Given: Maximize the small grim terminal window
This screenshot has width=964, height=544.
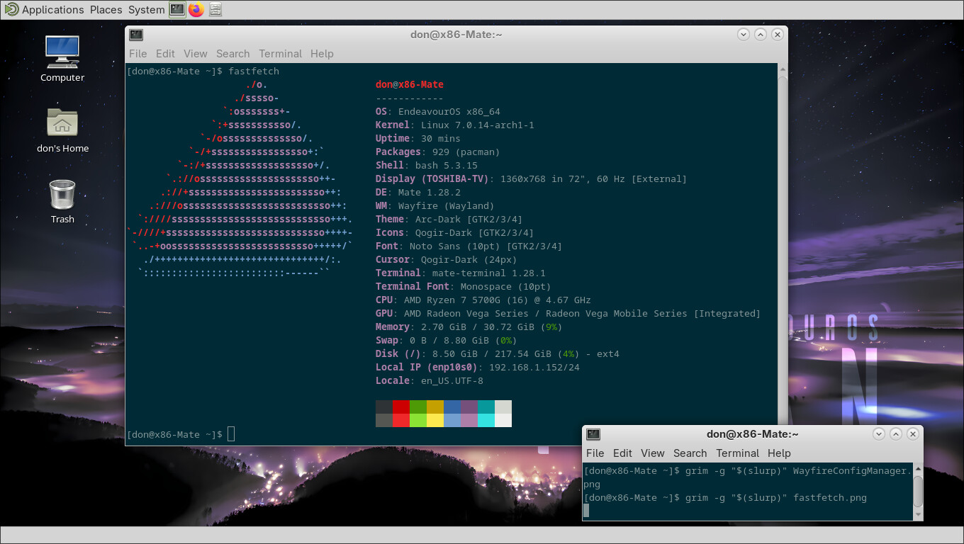Looking at the screenshot, I should point(897,433).
